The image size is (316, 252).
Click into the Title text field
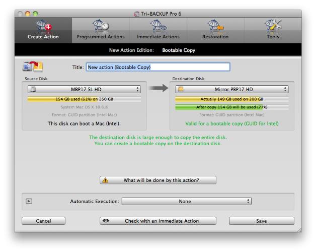pyautogui.click(x=157, y=67)
